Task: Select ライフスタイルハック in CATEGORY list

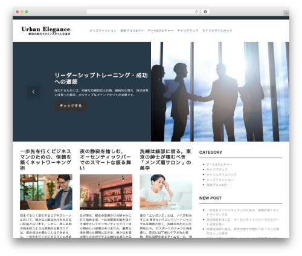Action: pyautogui.click(x=221, y=175)
